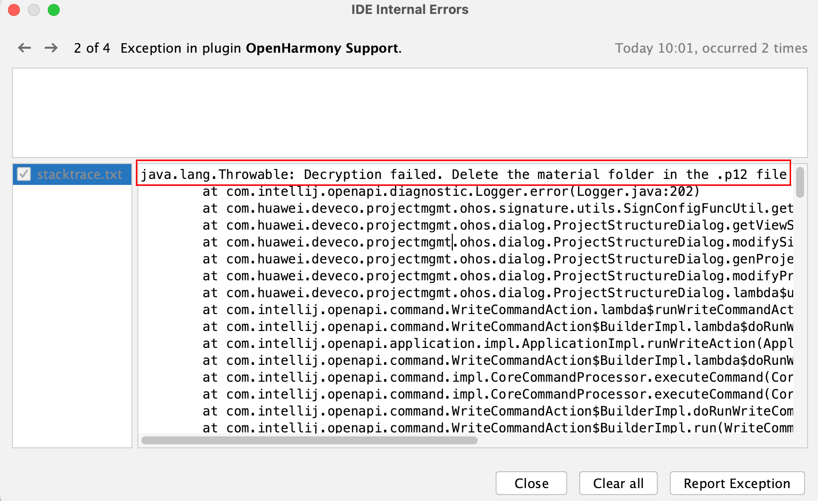The image size is (818, 501).
Task: Click the ApplicationImpl.runWriteAction trace line
Action: (498, 343)
